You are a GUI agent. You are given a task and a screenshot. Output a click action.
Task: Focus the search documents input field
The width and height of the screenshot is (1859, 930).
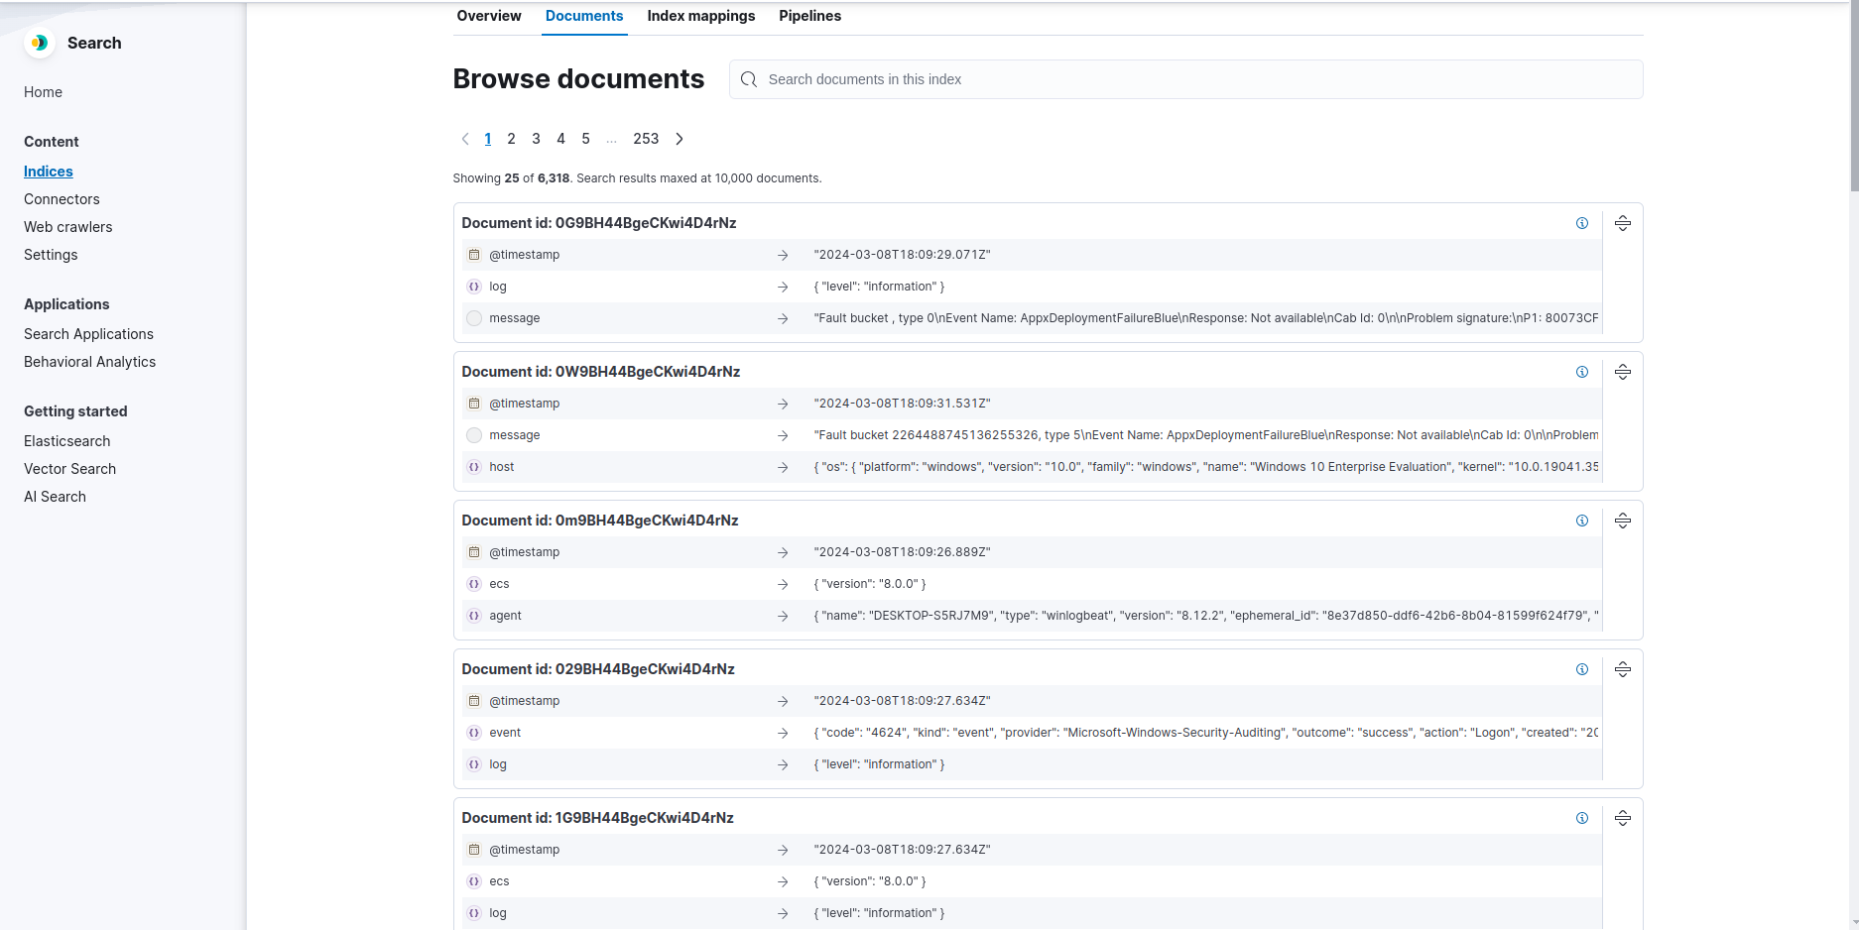(1190, 79)
